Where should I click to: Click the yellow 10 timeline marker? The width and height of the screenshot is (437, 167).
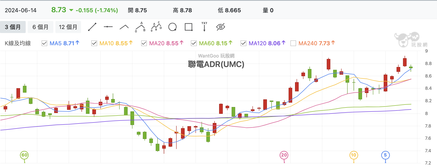(x=353, y=155)
